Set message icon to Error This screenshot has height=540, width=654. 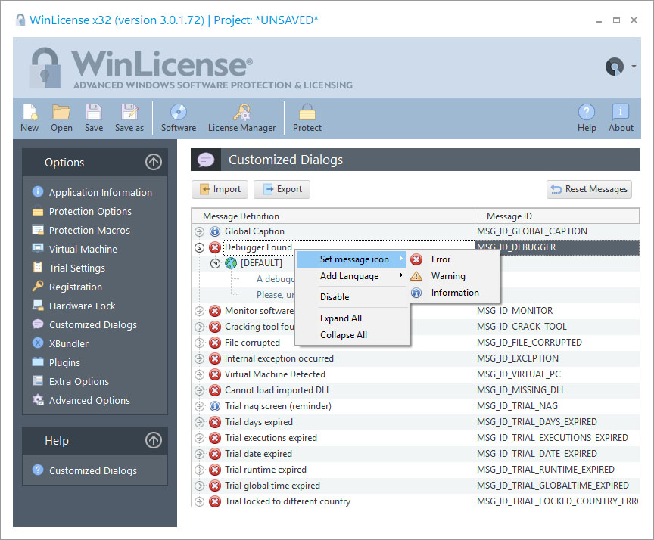pyautogui.click(x=453, y=259)
